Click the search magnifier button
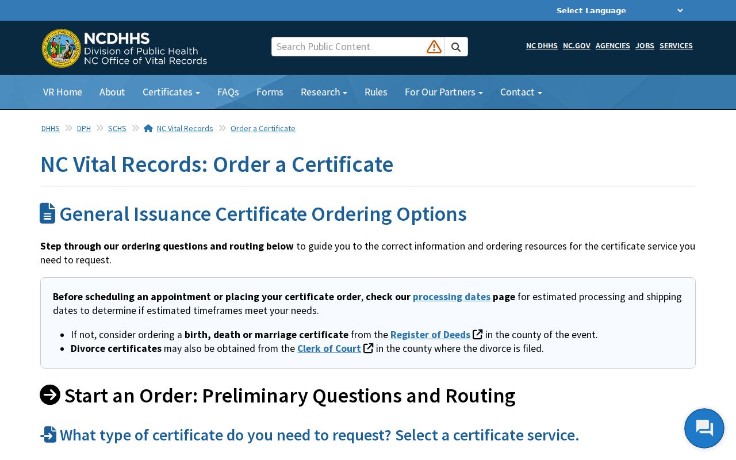736x460 pixels. pyautogui.click(x=456, y=47)
